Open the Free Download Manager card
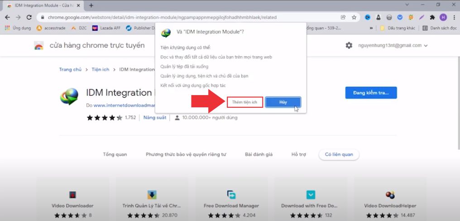This screenshot has width=460, height=221. tap(231, 199)
